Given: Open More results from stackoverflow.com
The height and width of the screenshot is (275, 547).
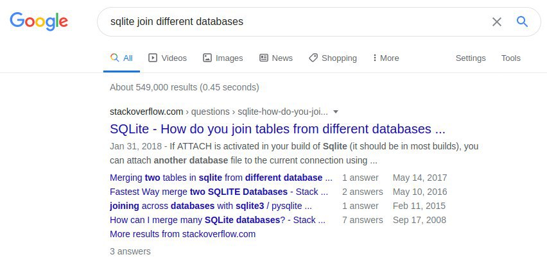Looking at the screenshot, I should [182, 234].
